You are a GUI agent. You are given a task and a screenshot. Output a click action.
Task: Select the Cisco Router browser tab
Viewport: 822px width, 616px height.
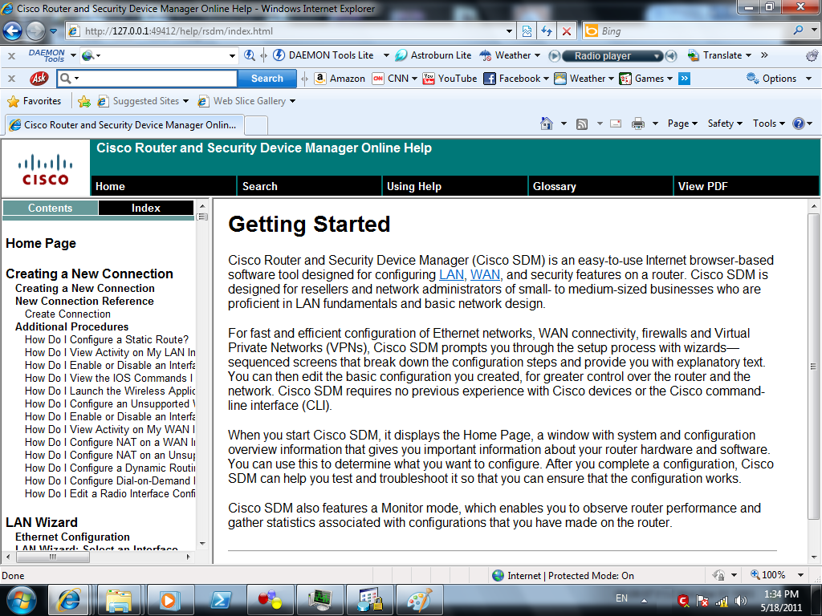(124, 125)
